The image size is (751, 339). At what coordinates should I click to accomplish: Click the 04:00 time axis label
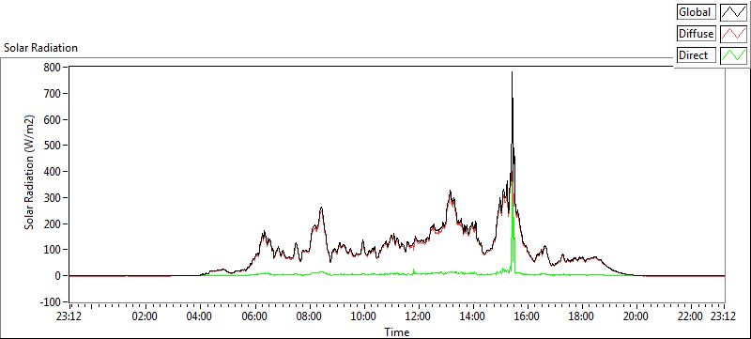tap(199, 316)
